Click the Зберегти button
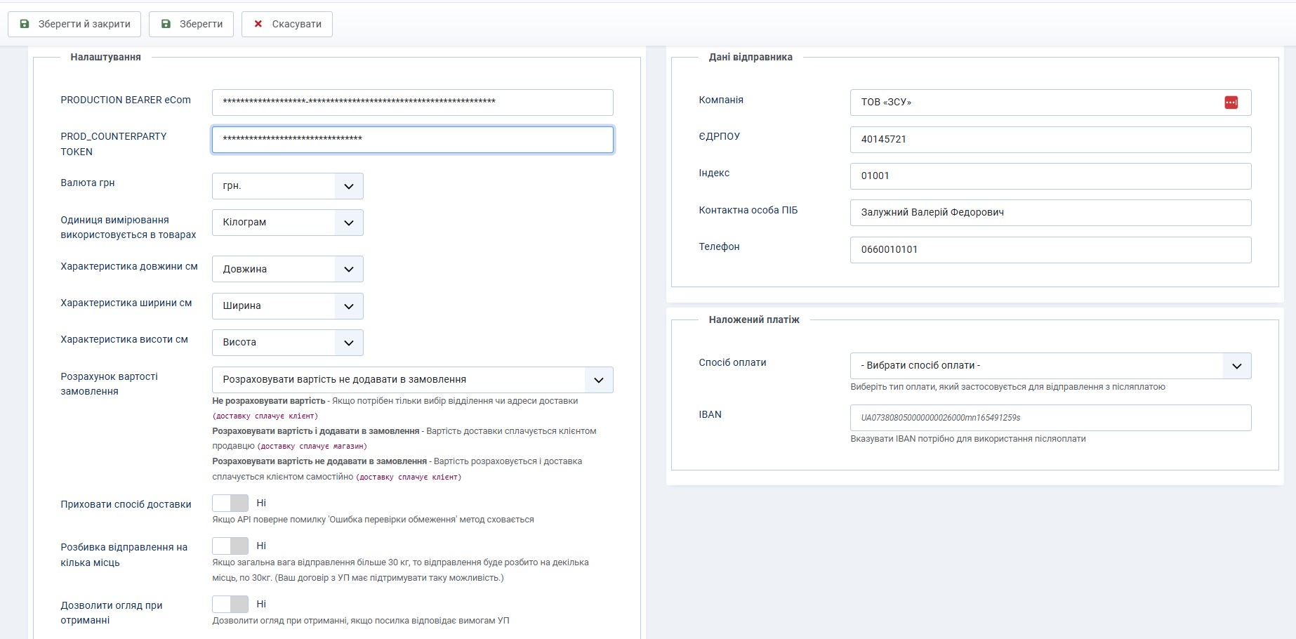The width and height of the screenshot is (1296, 639). click(x=192, y=24)
